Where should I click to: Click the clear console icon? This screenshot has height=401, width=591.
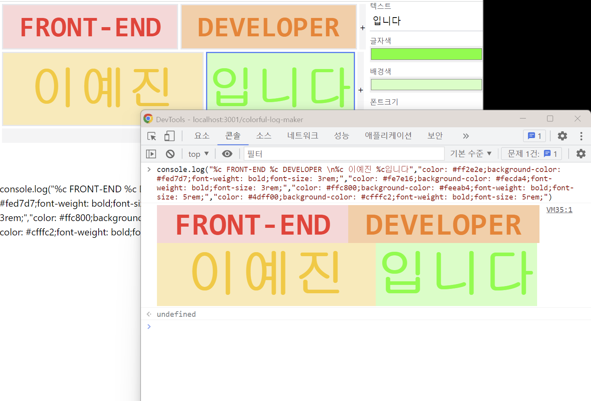170,154
